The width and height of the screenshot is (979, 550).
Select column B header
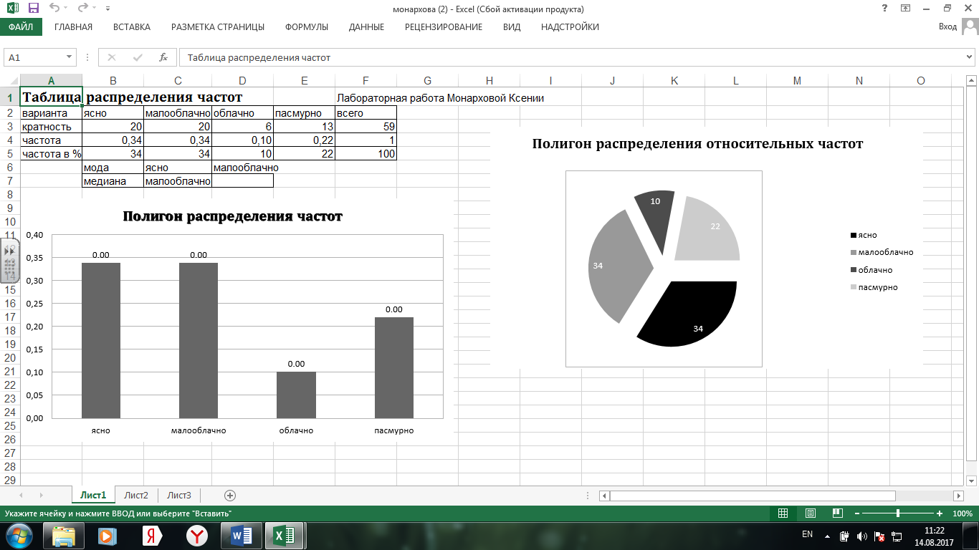coord(113,81)
